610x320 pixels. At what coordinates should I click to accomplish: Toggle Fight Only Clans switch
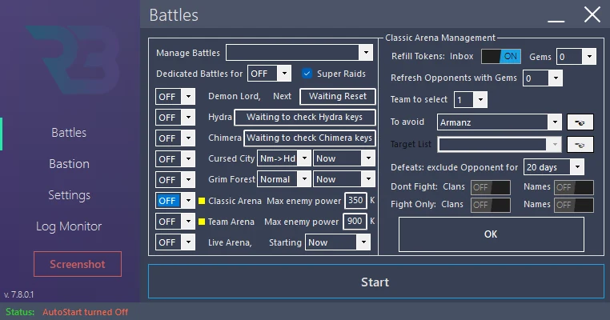[491, 205]
